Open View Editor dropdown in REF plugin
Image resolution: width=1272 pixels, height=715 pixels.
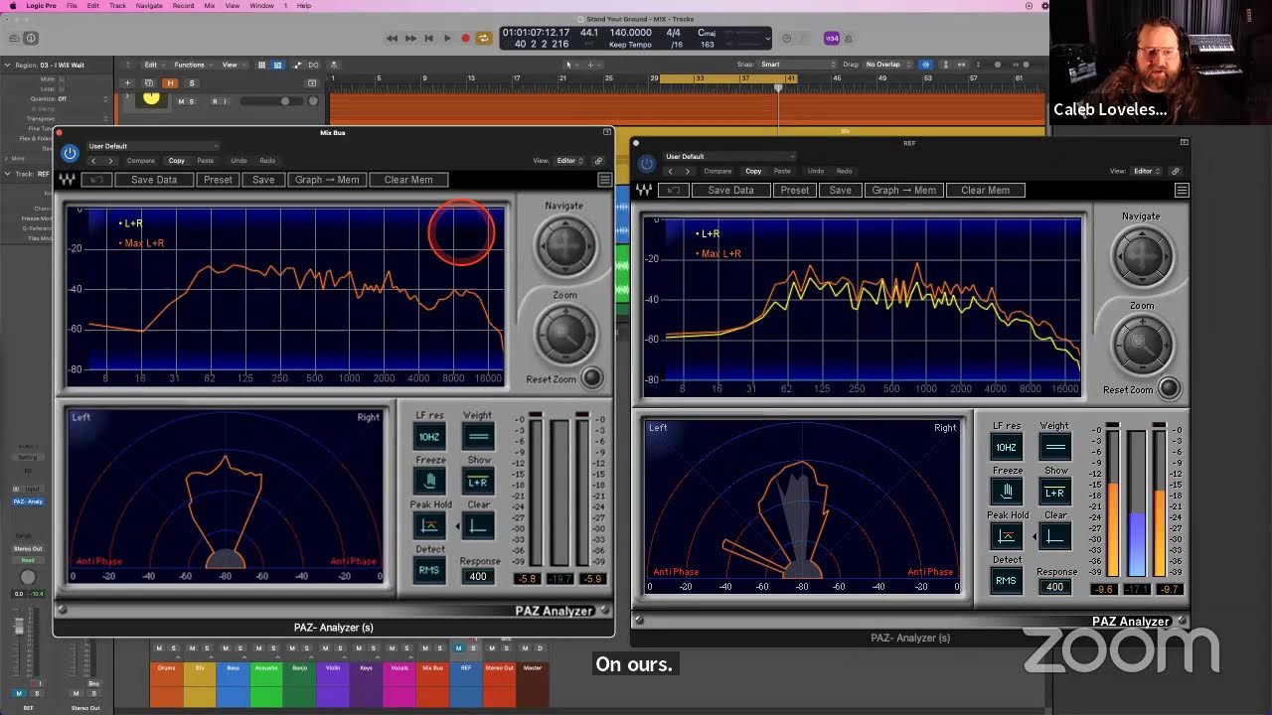click(x=1147, y=171)
